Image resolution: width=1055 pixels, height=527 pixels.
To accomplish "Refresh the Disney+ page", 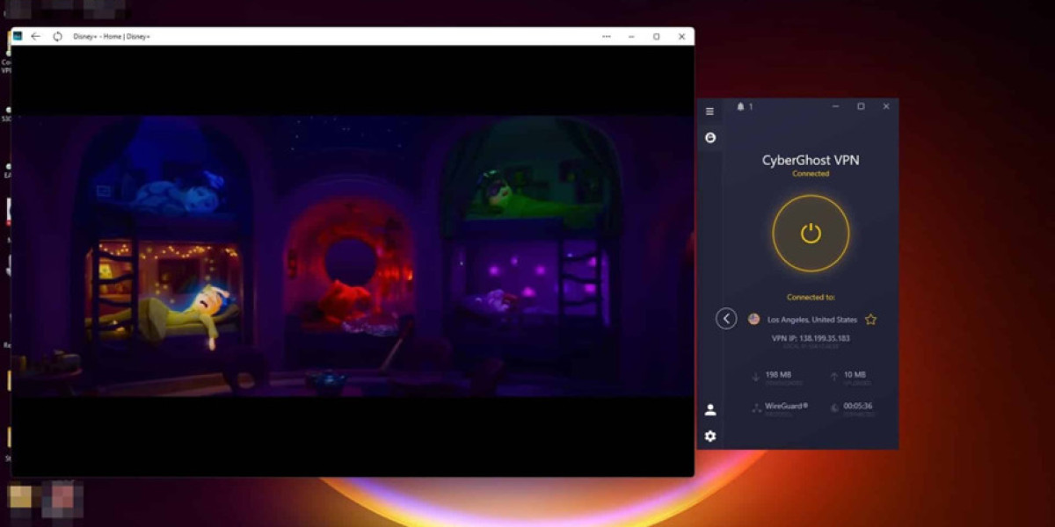I will click(58, 37).
